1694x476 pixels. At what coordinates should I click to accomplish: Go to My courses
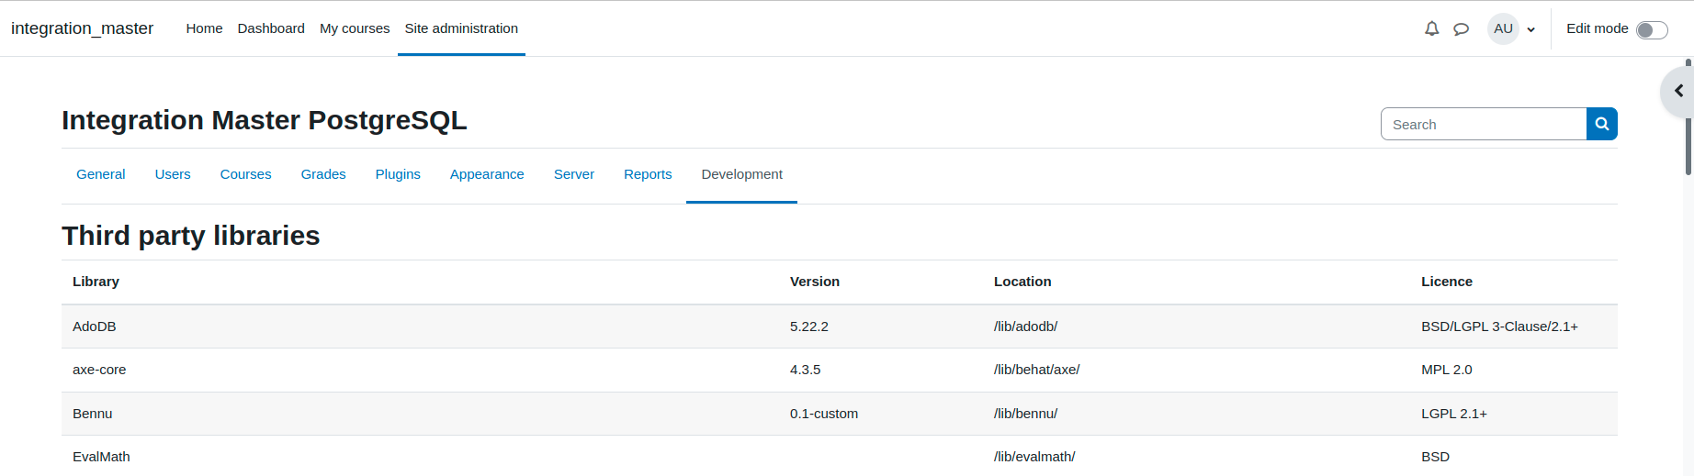click(355, 28)
